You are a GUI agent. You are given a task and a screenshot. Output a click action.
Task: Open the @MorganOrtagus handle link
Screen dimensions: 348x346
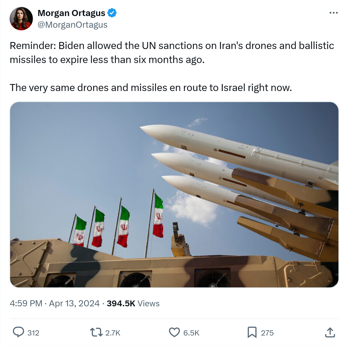[72, 25]
